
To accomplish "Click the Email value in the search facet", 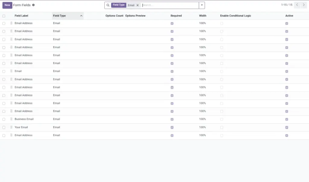I will [x=131, y=5].
